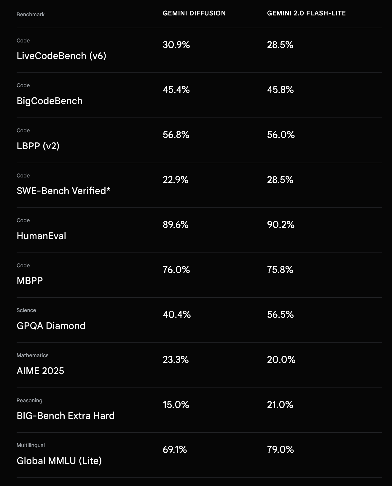Viewport: 392px width, 486px height.
Task: Select the LBPP (v2) benchmark name
Action: coord(38,146)
